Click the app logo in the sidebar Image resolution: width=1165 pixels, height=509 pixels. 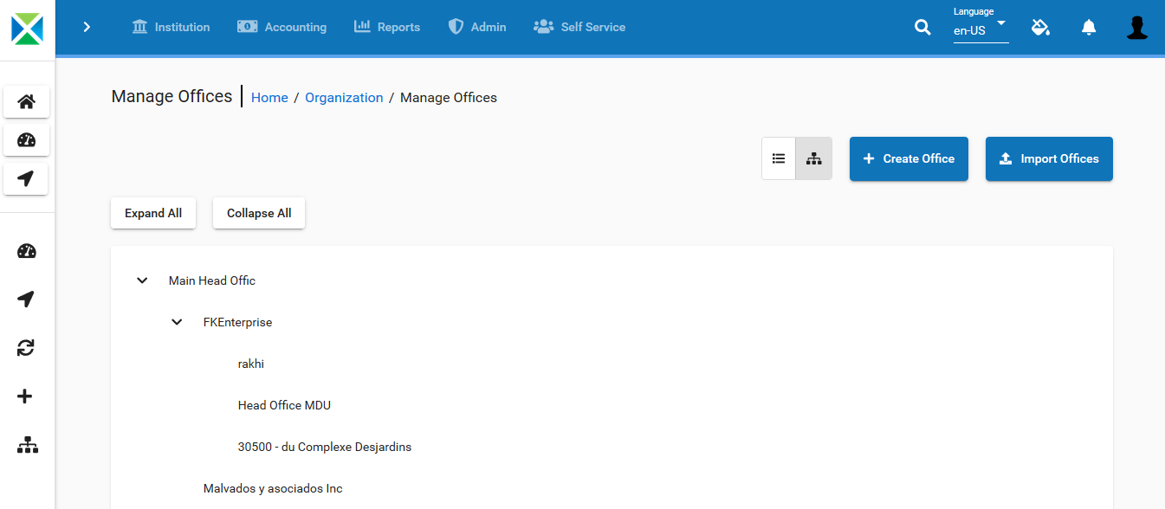click(x=27, y=27)
